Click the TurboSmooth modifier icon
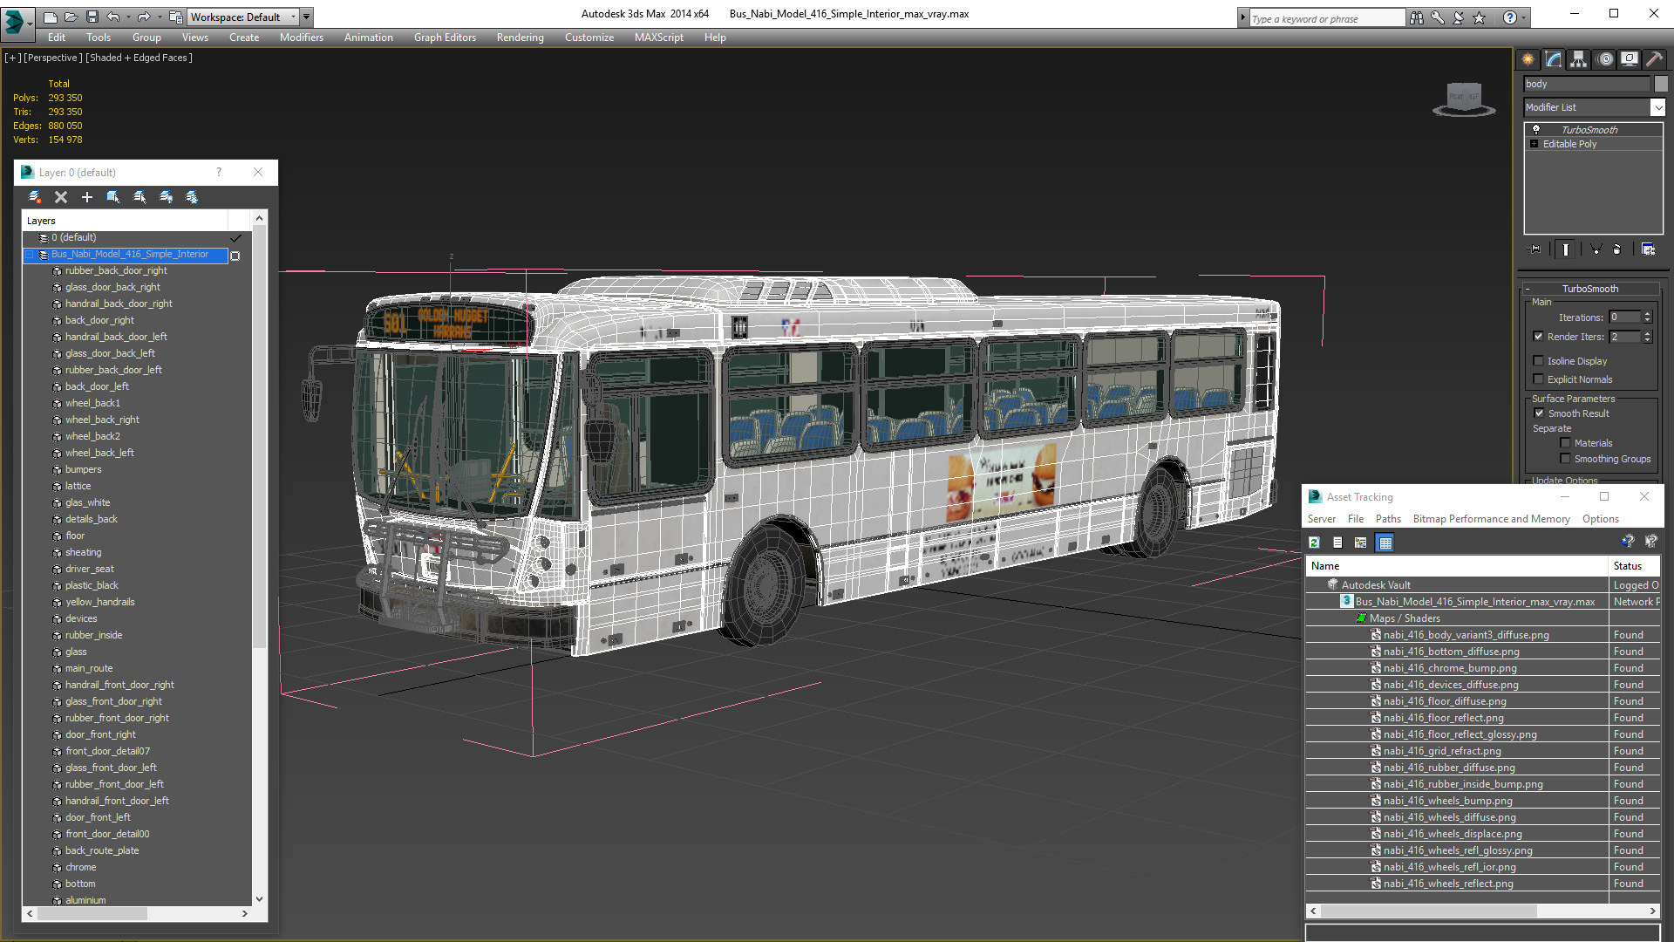 [x=1536, y=129]
